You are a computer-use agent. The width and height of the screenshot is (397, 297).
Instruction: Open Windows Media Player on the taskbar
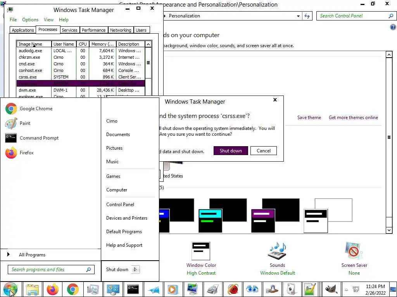click(x=173, y=289)
